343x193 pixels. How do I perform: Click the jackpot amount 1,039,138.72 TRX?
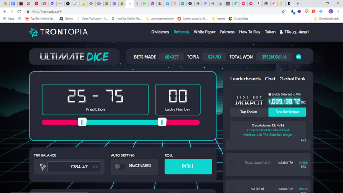[x=287, y=101]
